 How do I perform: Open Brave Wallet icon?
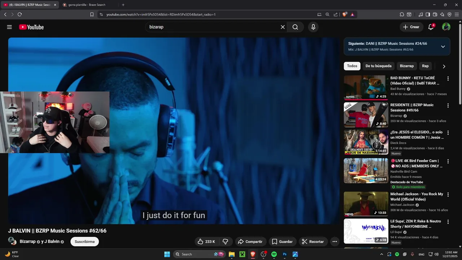pyautogui.click(x=435, y=14)
